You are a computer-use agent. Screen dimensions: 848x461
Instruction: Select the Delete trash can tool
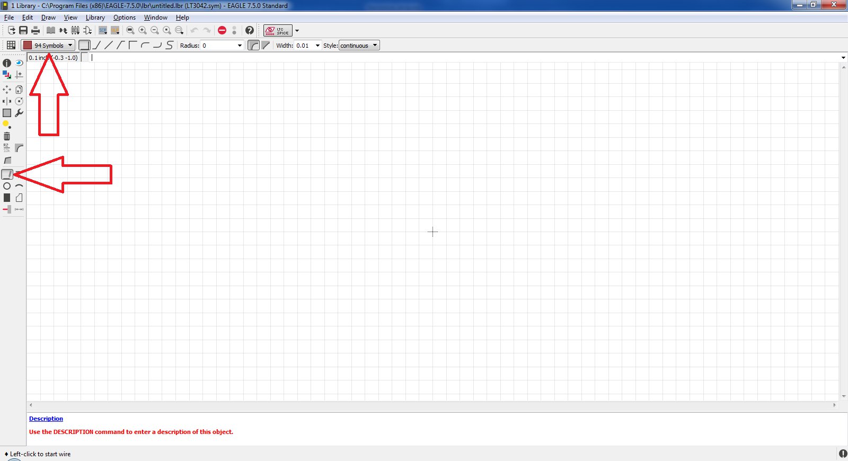pos(7,136)
